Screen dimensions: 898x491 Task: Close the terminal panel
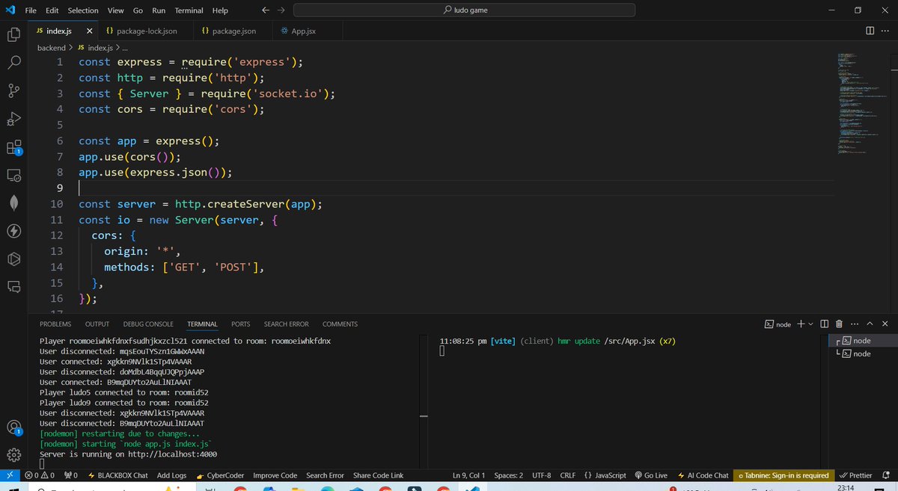pyautogui.click(x=885, y=324)
